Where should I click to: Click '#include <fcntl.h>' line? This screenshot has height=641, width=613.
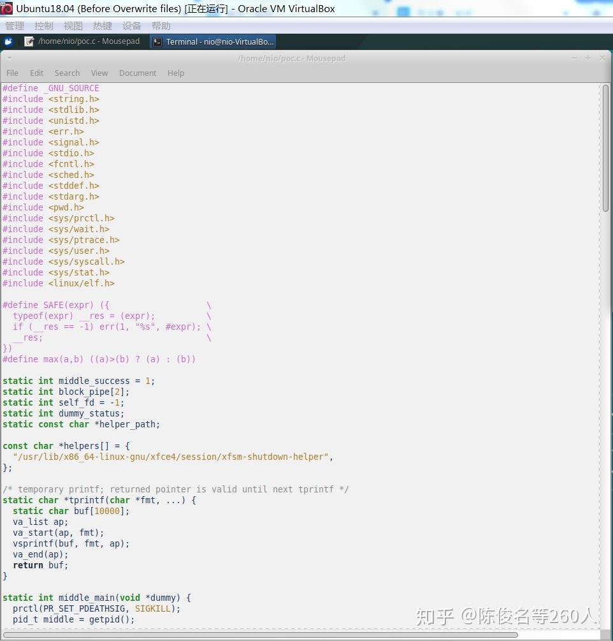pyautogui.click(x=48, y=165)
